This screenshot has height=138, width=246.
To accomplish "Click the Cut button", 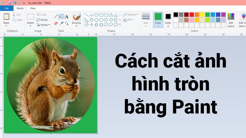I will [17, 15].
